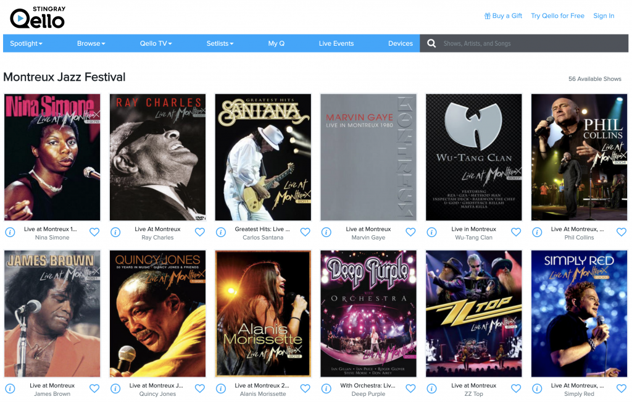Heart the Carlos Santana concert
The height and width of the screenshot is (402, 632).
click(x=305, y=232)
